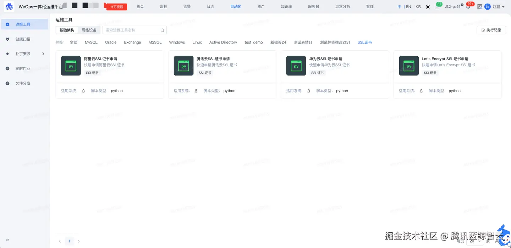Open the 知识库 top navigation item
Viewport: 511px width, 248px height.
click(x=286, y=6)
